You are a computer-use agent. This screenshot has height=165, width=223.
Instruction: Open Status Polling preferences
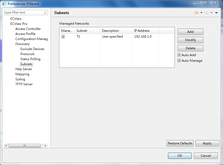tap(30, 59)
